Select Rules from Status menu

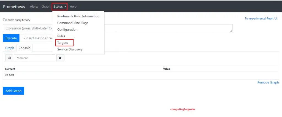pyautogui.click(x=61, y=36)
